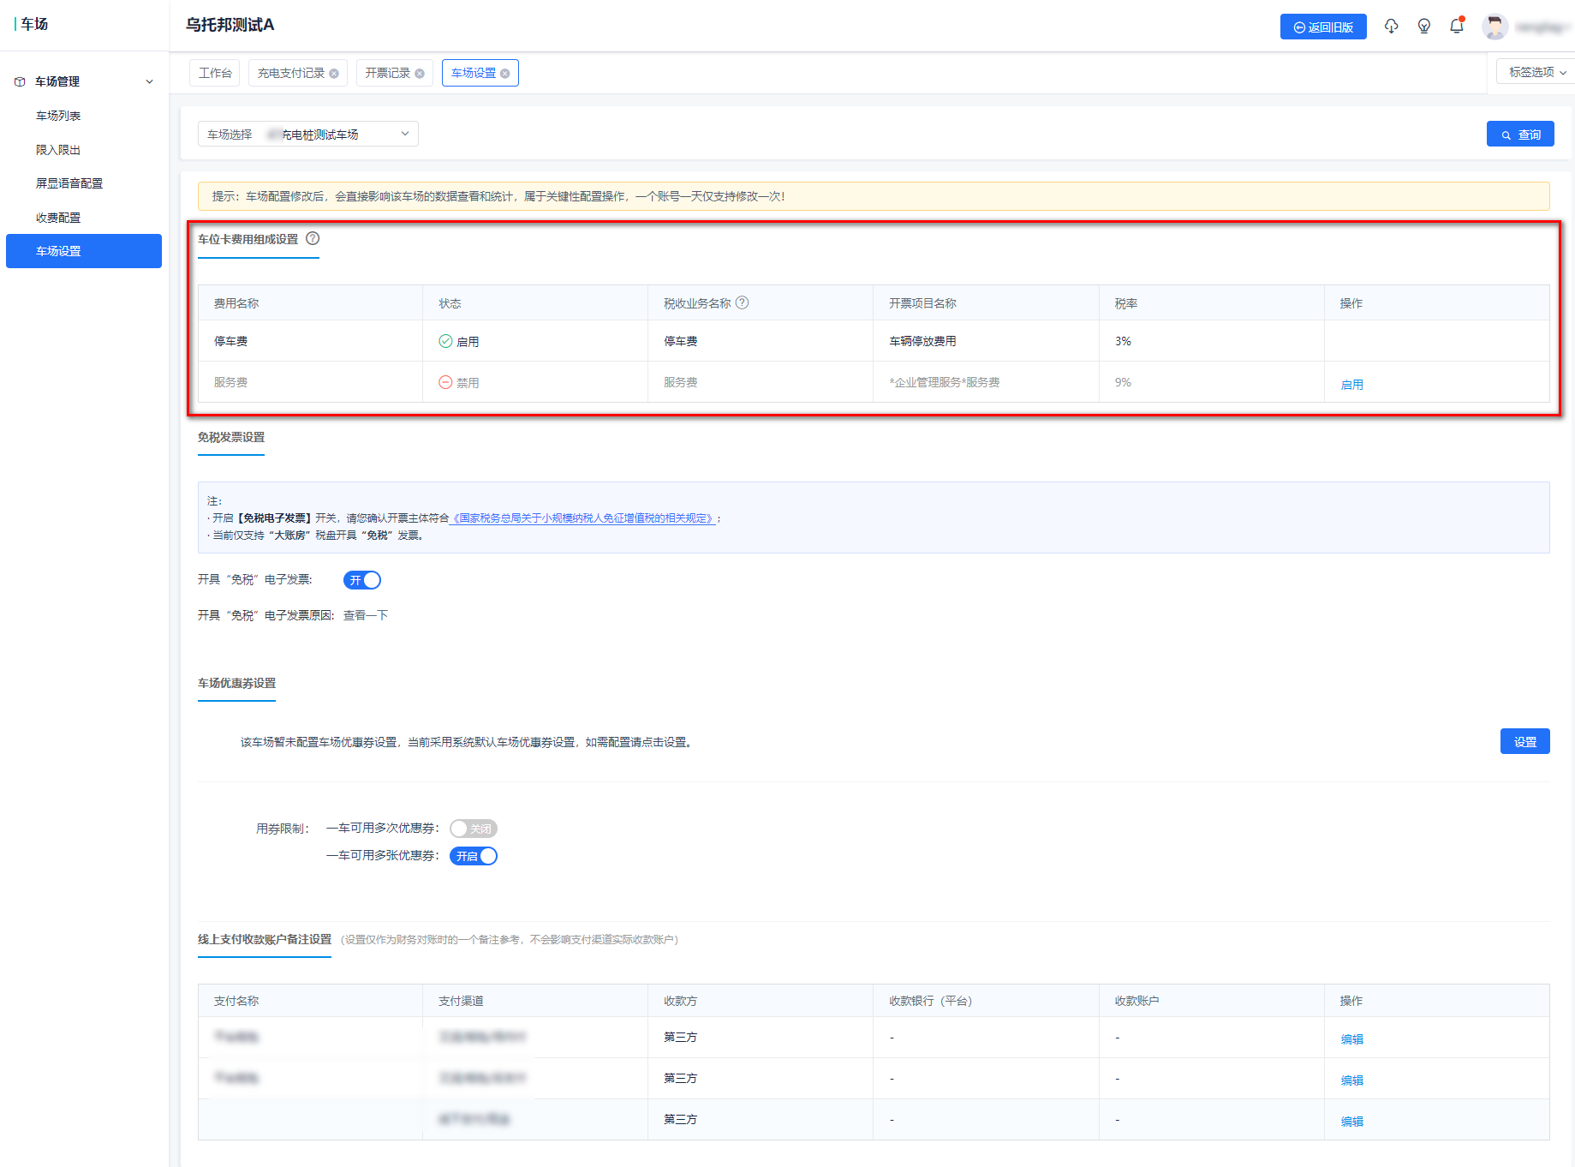The height and width of the screenshot is (1167, 1575).
Task: Click help icon next to 税收业务名称
Action: point(743,302)
